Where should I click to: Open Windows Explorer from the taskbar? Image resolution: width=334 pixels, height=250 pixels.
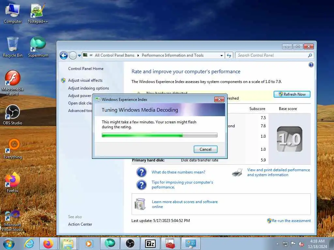point(68,243)
